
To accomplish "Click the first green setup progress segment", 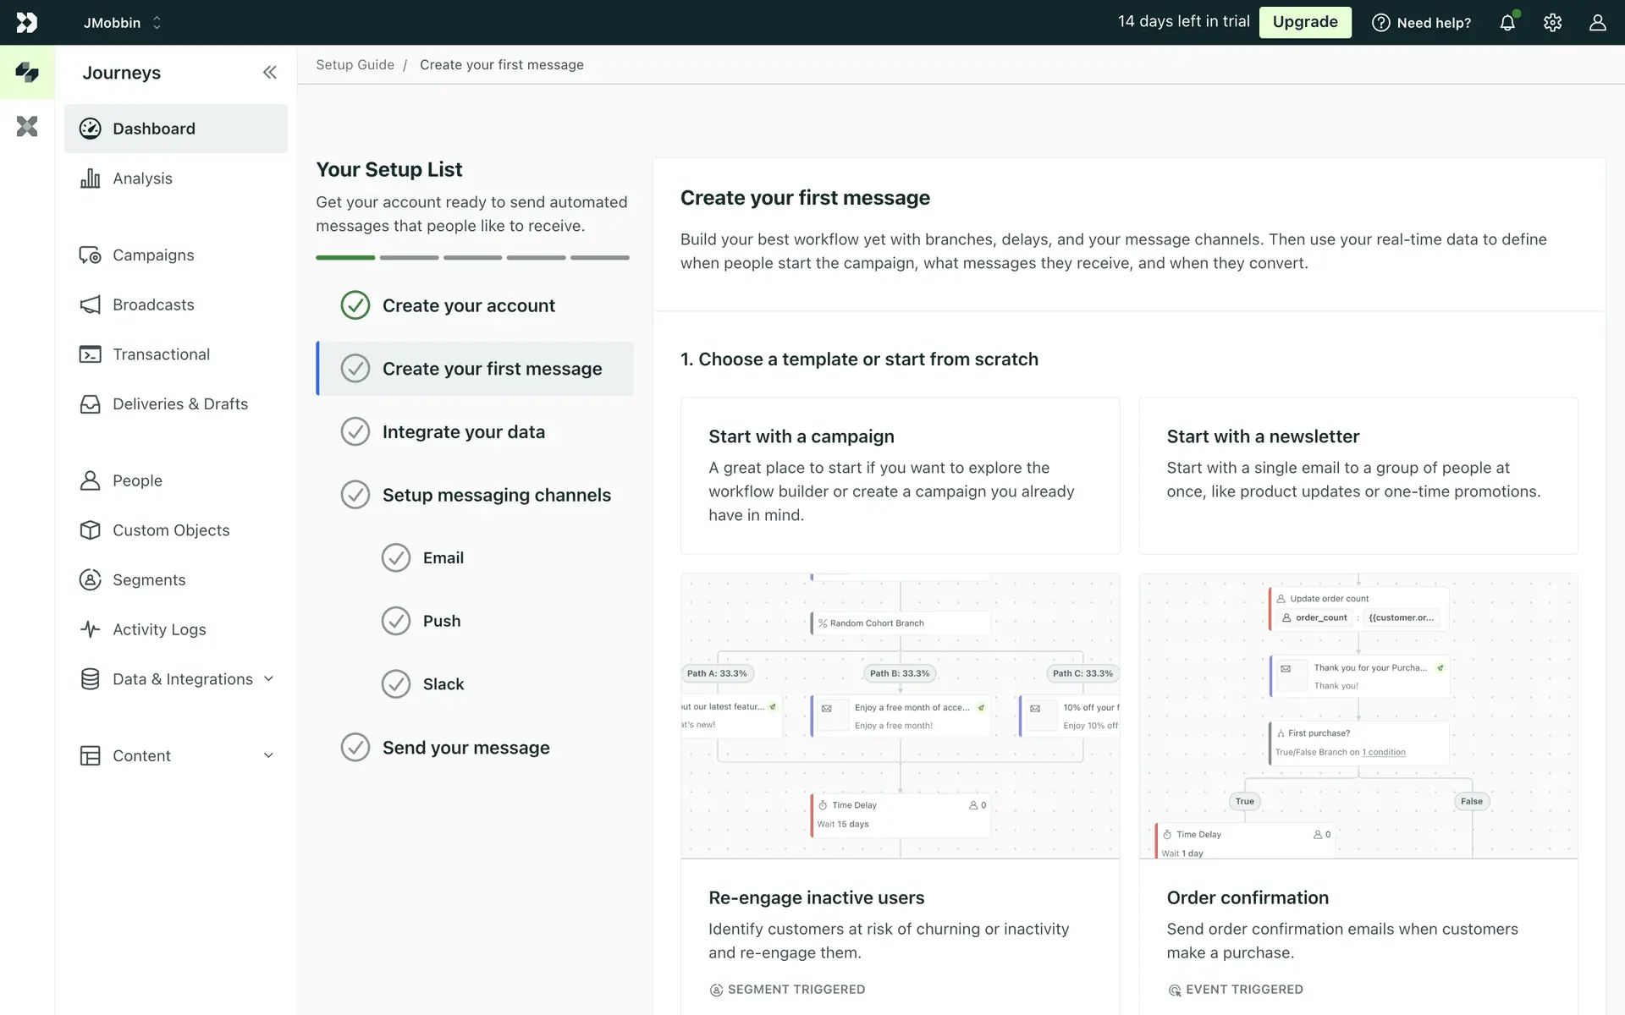I will (x=345, y=257).
